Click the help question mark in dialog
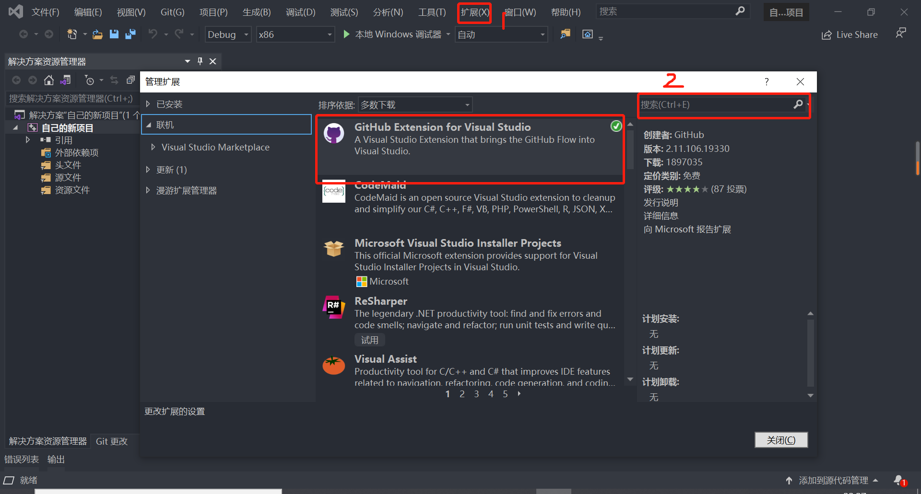Image resolution: width=921 pixels, height=494 pixels. [767, 81]
